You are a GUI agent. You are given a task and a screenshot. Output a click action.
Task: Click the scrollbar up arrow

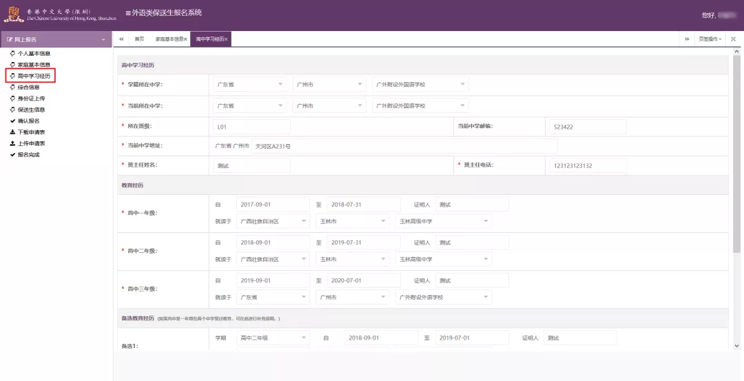736,51
